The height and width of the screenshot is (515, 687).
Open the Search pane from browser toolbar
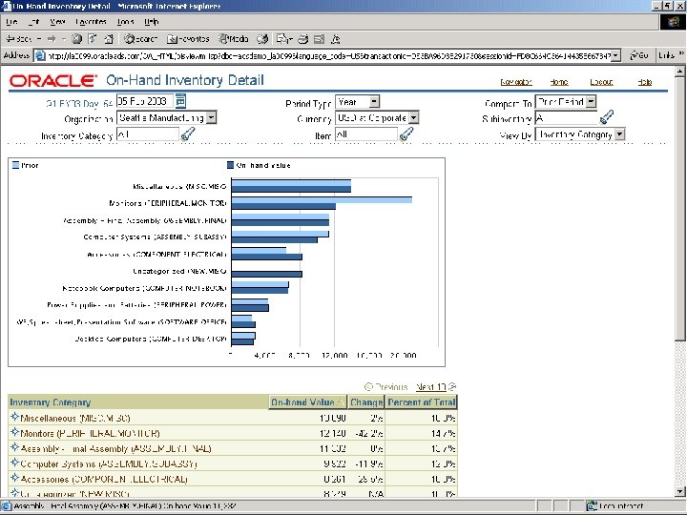pos(139,38)
